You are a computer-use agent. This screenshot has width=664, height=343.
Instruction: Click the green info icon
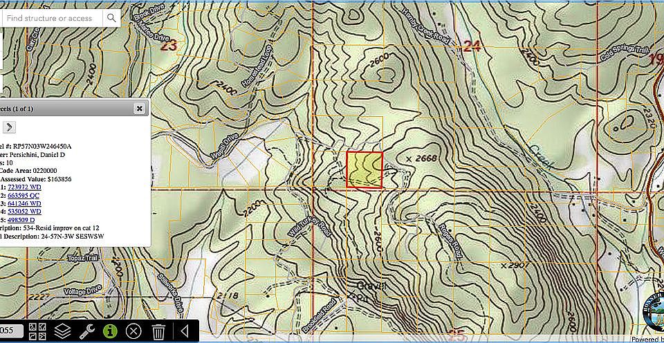110,331
